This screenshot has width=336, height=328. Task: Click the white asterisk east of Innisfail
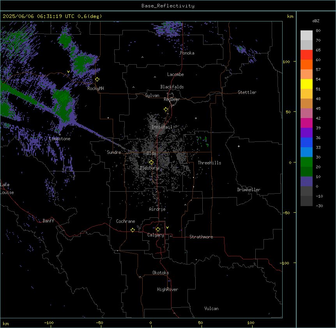196,118
